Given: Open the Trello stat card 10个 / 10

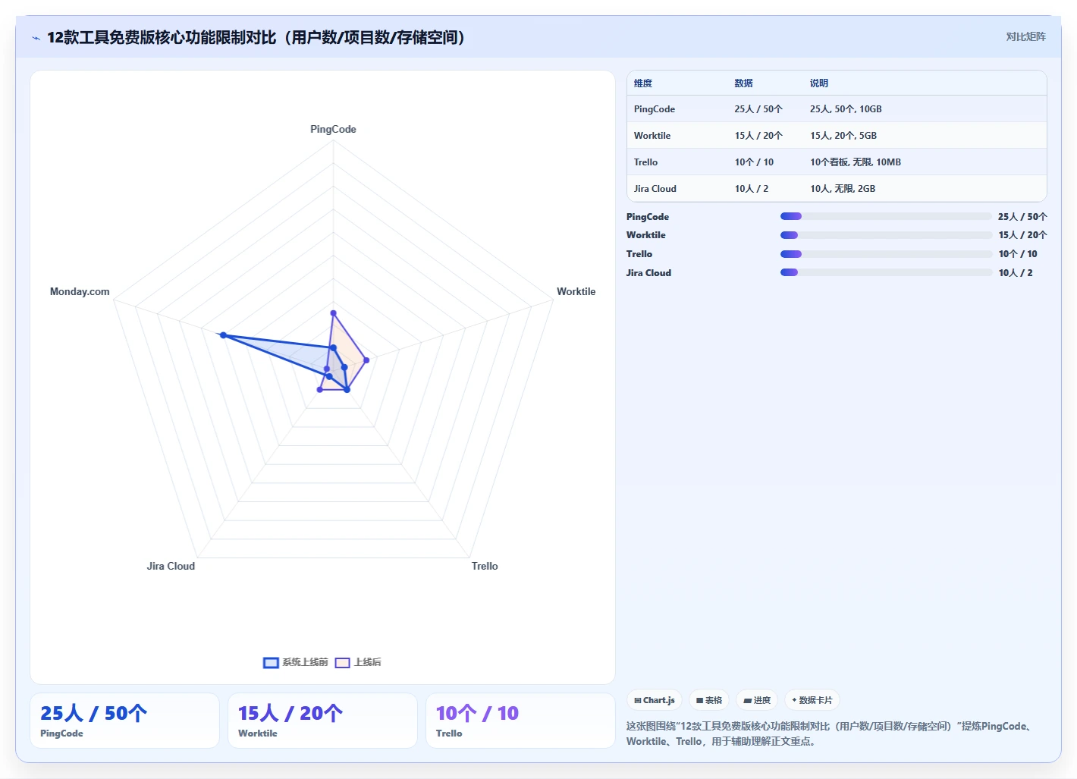Looking at the screenshot, I should coord(520,721).
